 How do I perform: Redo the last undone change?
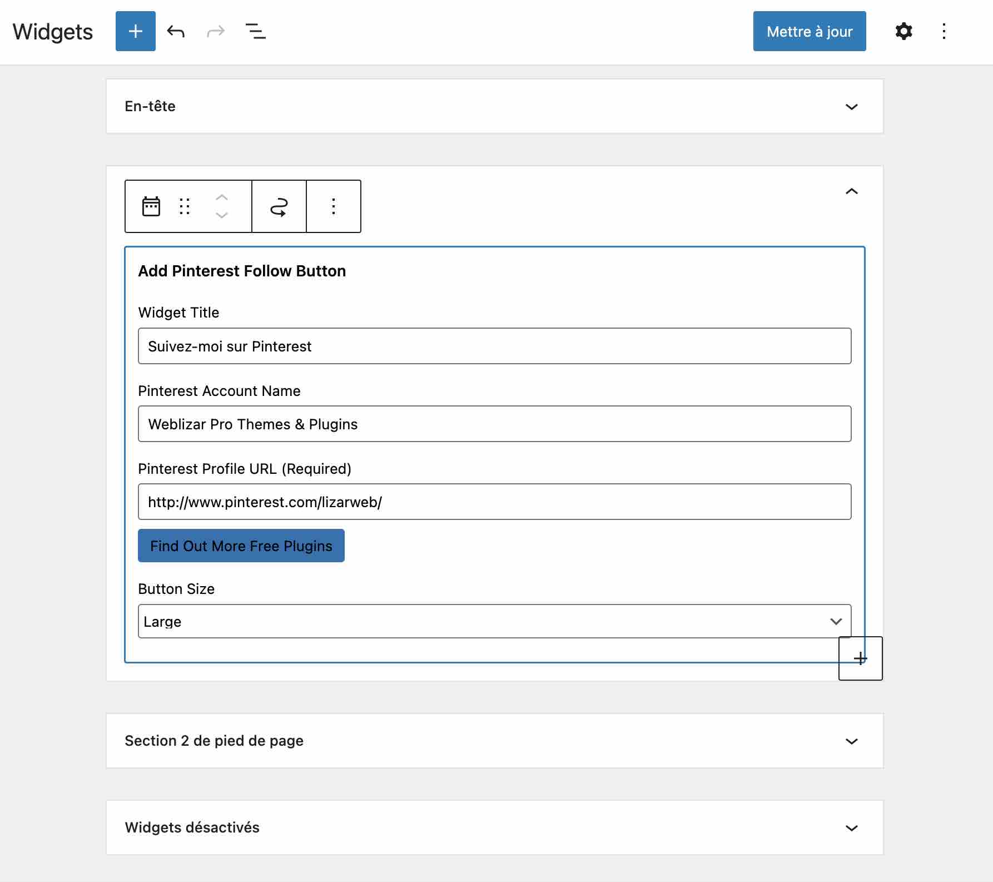tap(216, 31)
